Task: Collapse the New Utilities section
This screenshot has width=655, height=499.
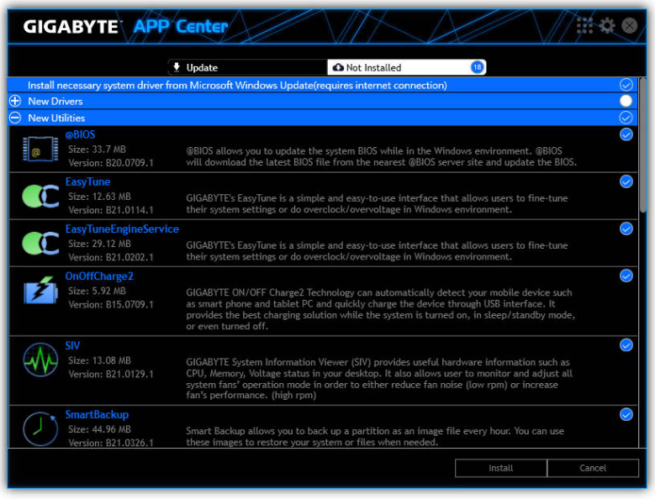Action: coord(15,118)
